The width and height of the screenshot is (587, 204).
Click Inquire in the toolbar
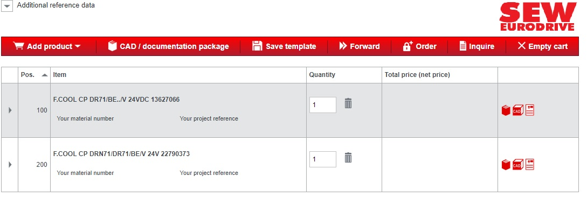tap(477, 46)
